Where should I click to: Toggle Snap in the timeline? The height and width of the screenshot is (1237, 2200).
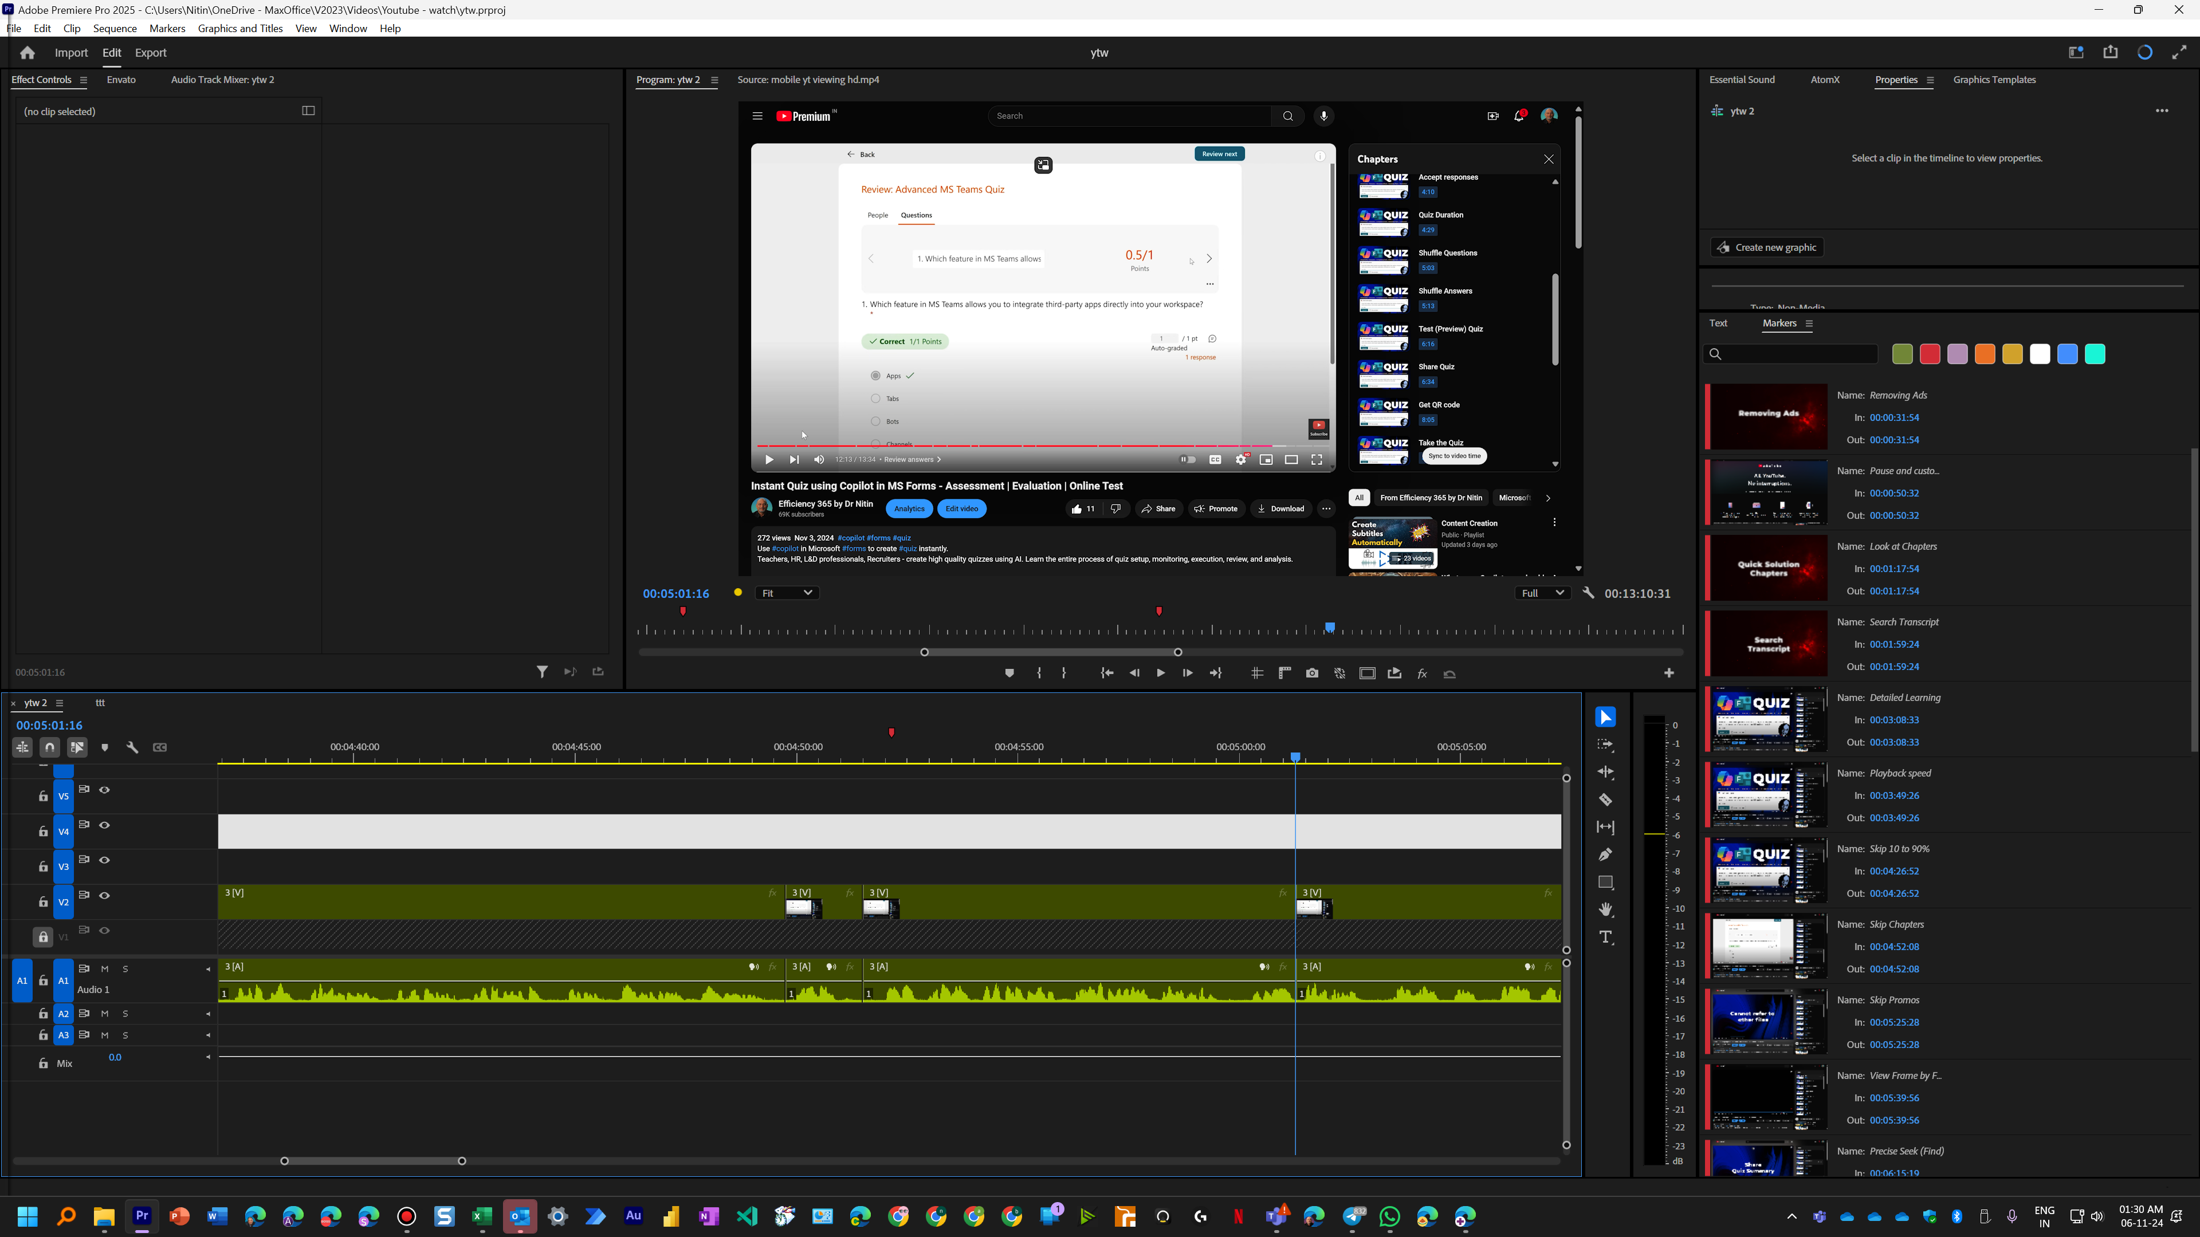click(x=49, y=746)
